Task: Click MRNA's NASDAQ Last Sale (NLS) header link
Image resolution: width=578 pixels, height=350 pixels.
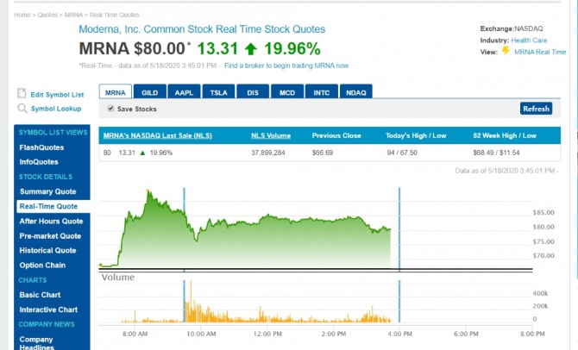Action: tap(158, 135)
